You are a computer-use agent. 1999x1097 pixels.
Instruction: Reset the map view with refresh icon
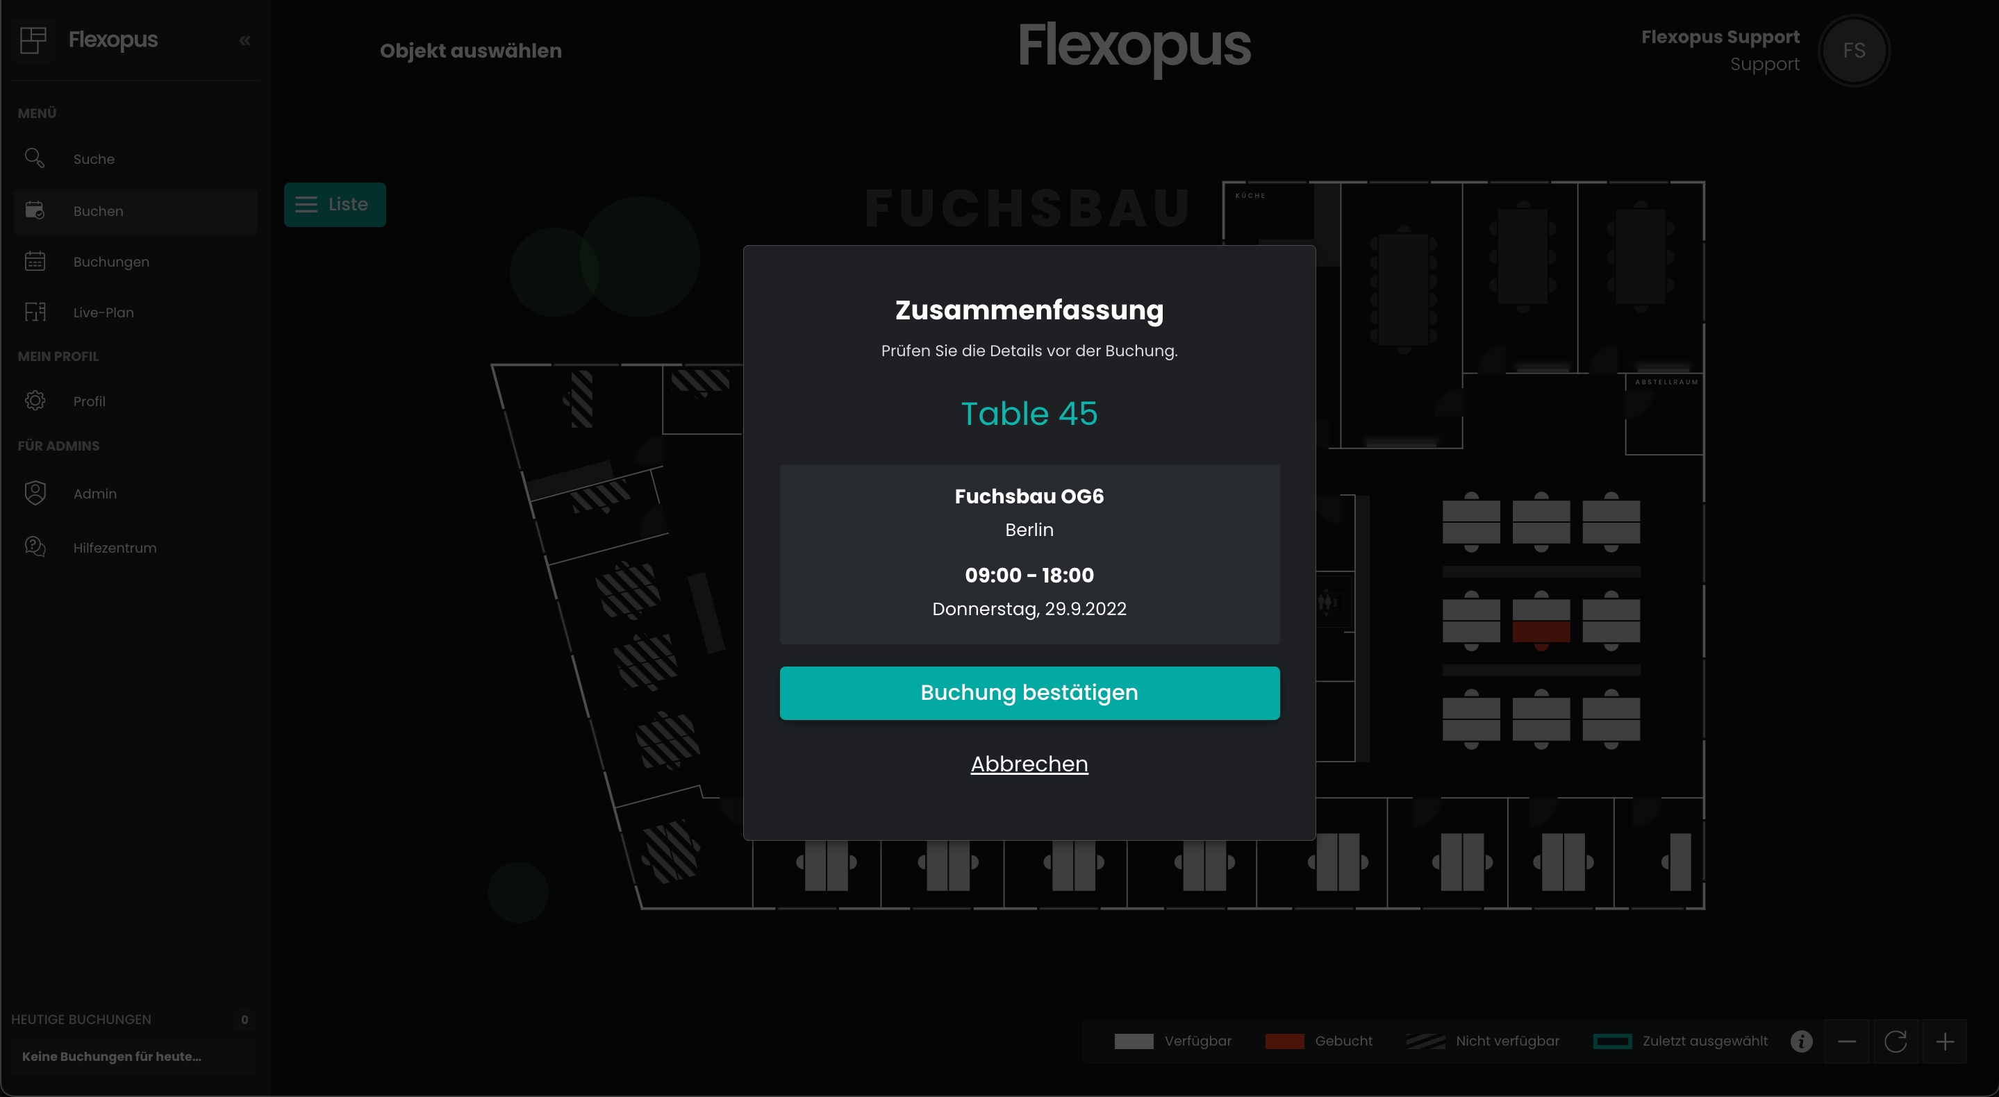coord(1897,1041)
